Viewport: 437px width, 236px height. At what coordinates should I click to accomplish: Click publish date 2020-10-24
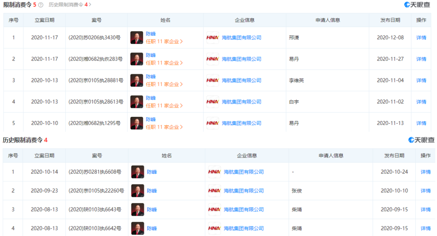click(394, 172)
